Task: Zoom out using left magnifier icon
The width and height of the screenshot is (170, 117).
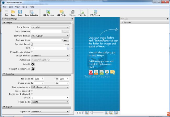Action: 87,113
